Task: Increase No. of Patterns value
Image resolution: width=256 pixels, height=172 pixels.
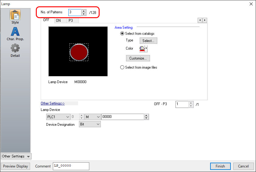Action: pos(84,11)
